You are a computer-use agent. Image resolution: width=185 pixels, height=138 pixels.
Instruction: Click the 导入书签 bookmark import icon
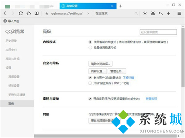(x=5, y=21)
